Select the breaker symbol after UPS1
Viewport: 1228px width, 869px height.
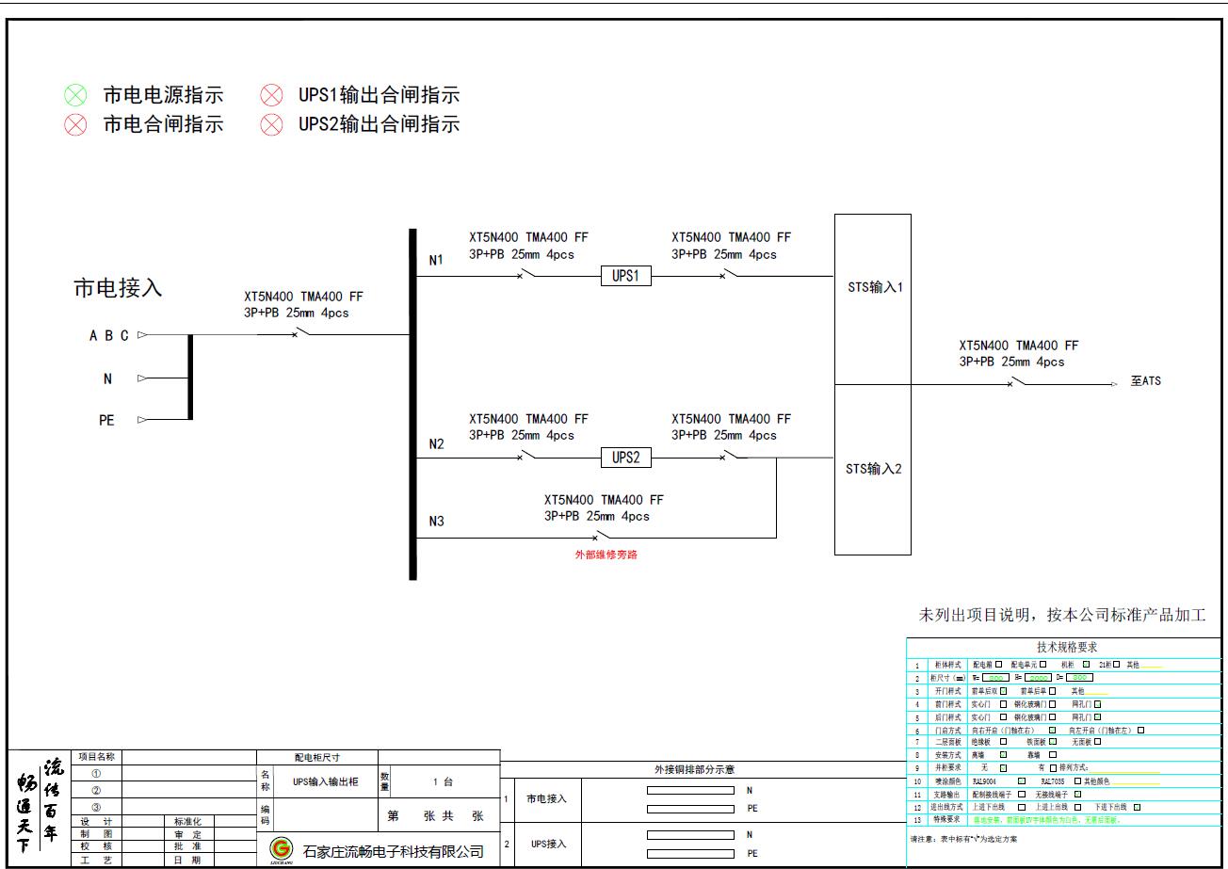pos(729,275)
